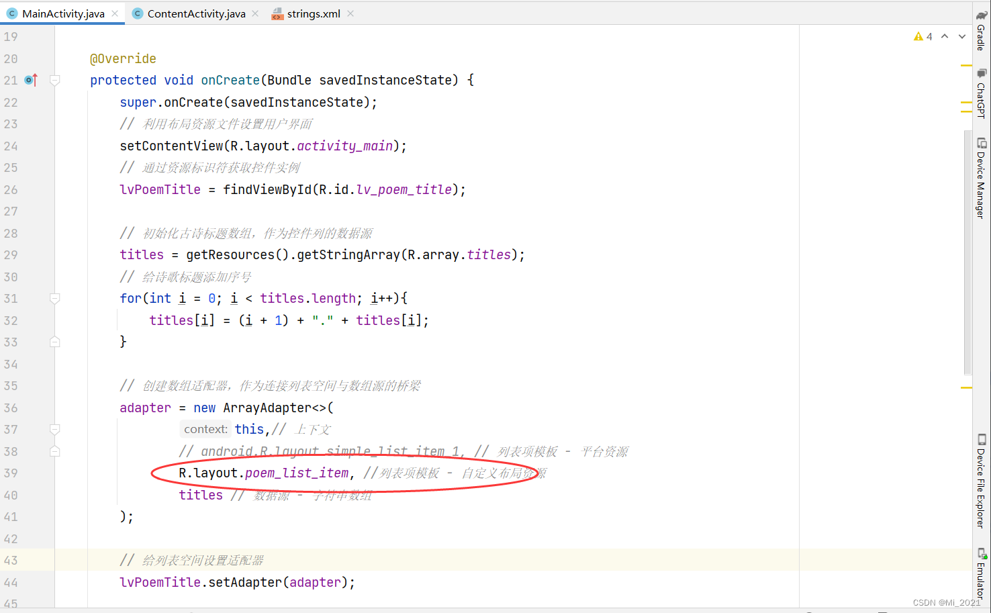Click activity_main in setContentView call
The height and width of the screenshot is (613, 991).
click(x=344, y=146)
